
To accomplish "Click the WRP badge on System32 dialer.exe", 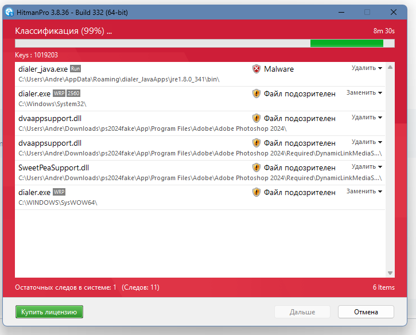I will [x=59, y=94].
